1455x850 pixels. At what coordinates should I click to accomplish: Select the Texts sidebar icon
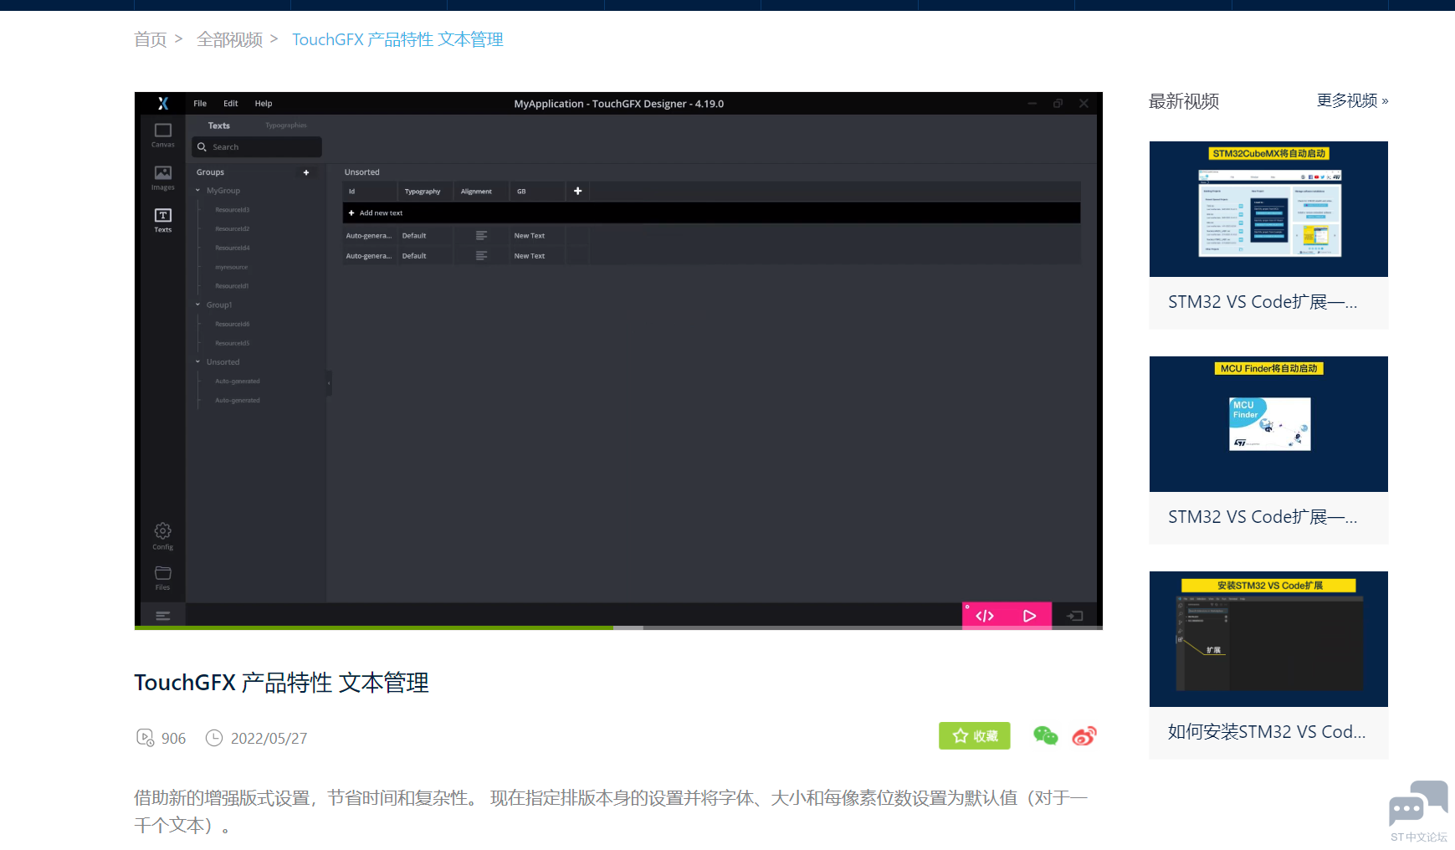163,216
